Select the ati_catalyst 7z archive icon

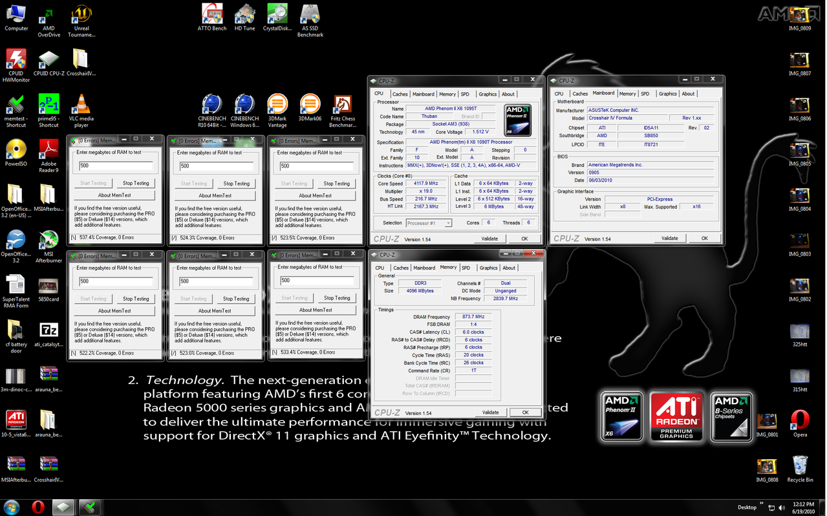point(48,334)
